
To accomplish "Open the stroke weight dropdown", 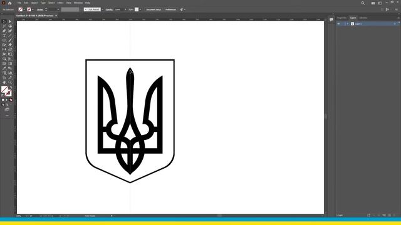I will (58, 9).
